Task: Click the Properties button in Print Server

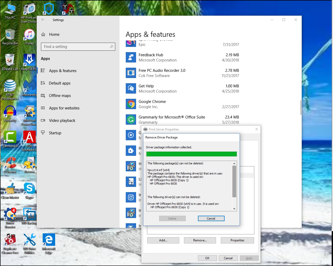Action: (x=237, y=240)
